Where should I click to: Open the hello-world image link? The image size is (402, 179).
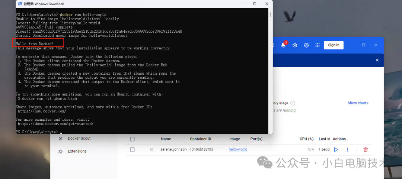238,149
